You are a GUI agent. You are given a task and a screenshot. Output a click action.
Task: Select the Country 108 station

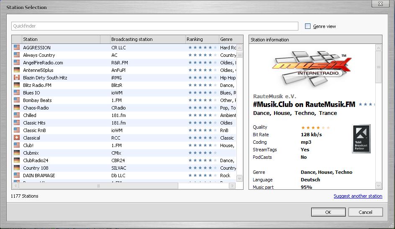coord(124,168)
